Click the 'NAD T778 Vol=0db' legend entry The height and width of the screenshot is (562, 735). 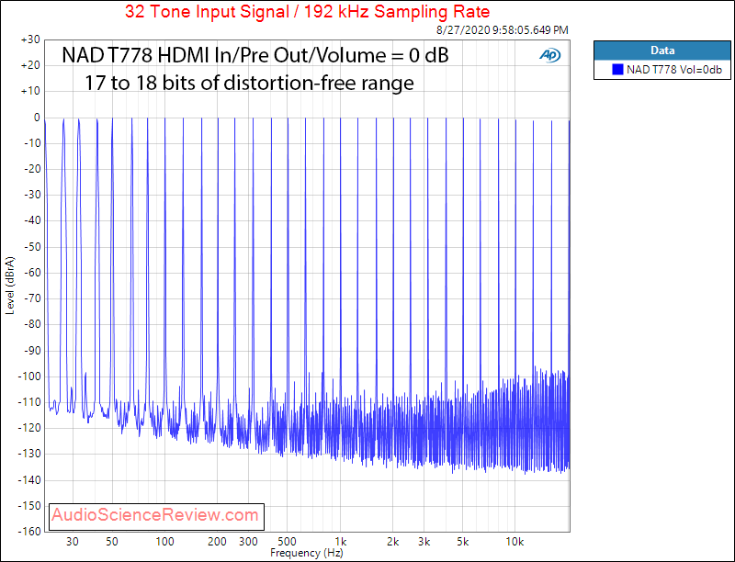(x=674, y=70)
